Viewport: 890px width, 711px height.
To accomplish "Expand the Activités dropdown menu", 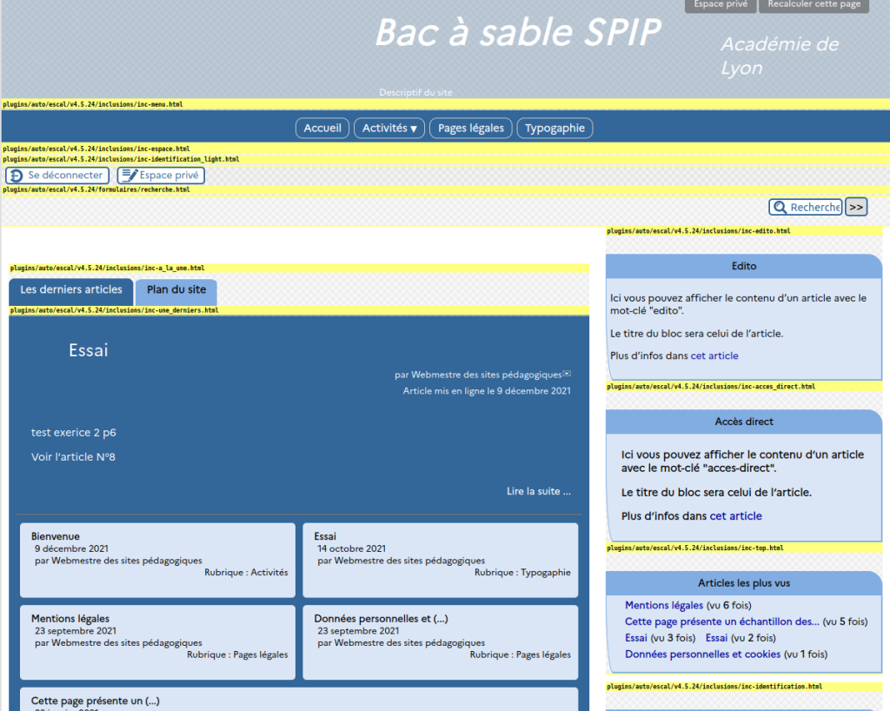I will (389, 129).
